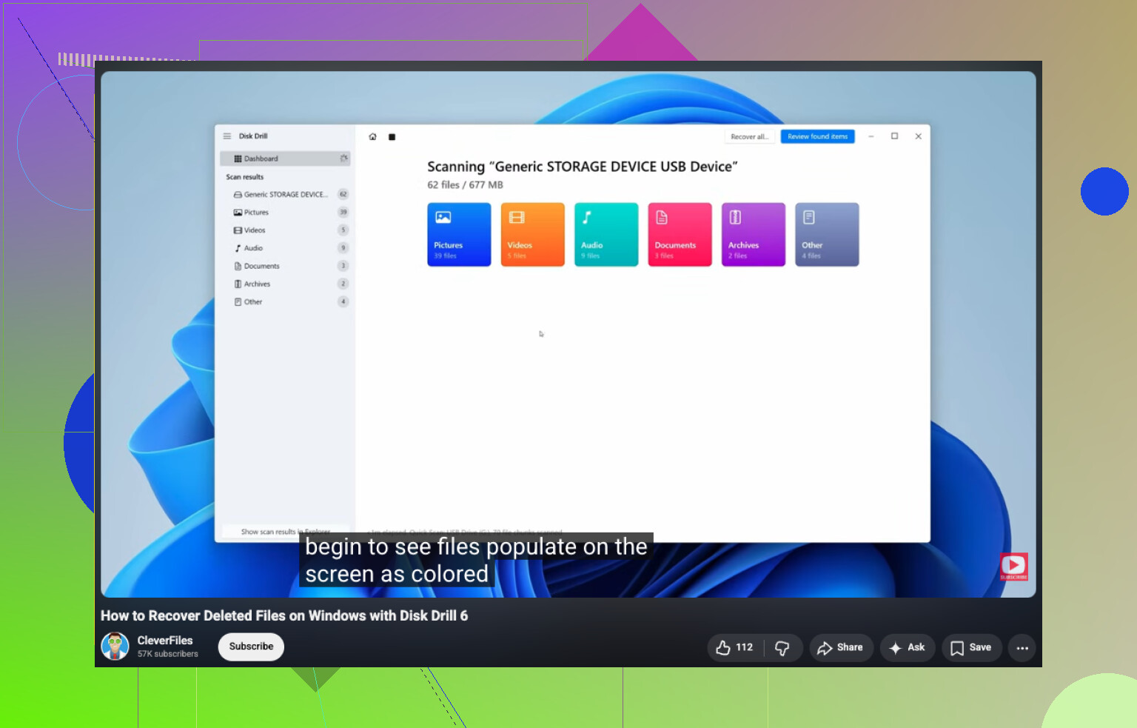
Task: Stop the scan with the square icon
Action: [392, 137]
